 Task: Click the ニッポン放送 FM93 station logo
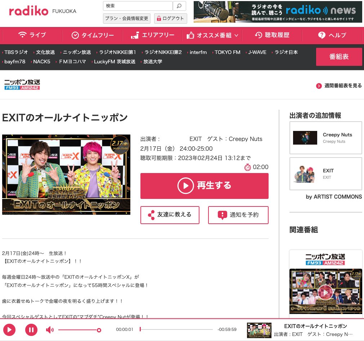(22, 85)
